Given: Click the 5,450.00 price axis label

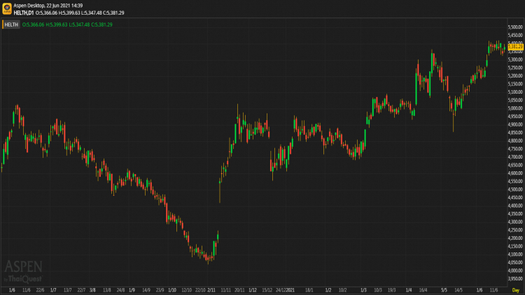Looking at the screenshot, I should [x=515, y=35].
